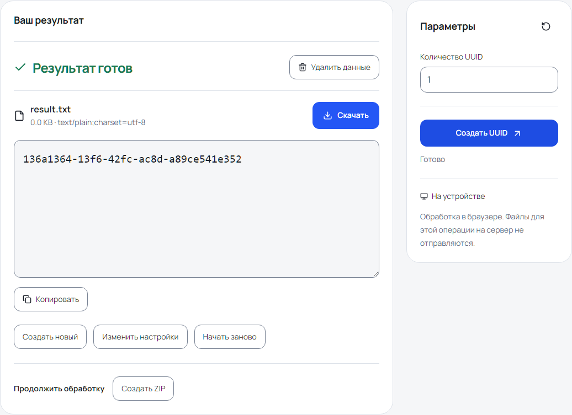Screen dimensions: 572x415
Task: Click the Результат готов heading
Action: [x=82, y=68]
